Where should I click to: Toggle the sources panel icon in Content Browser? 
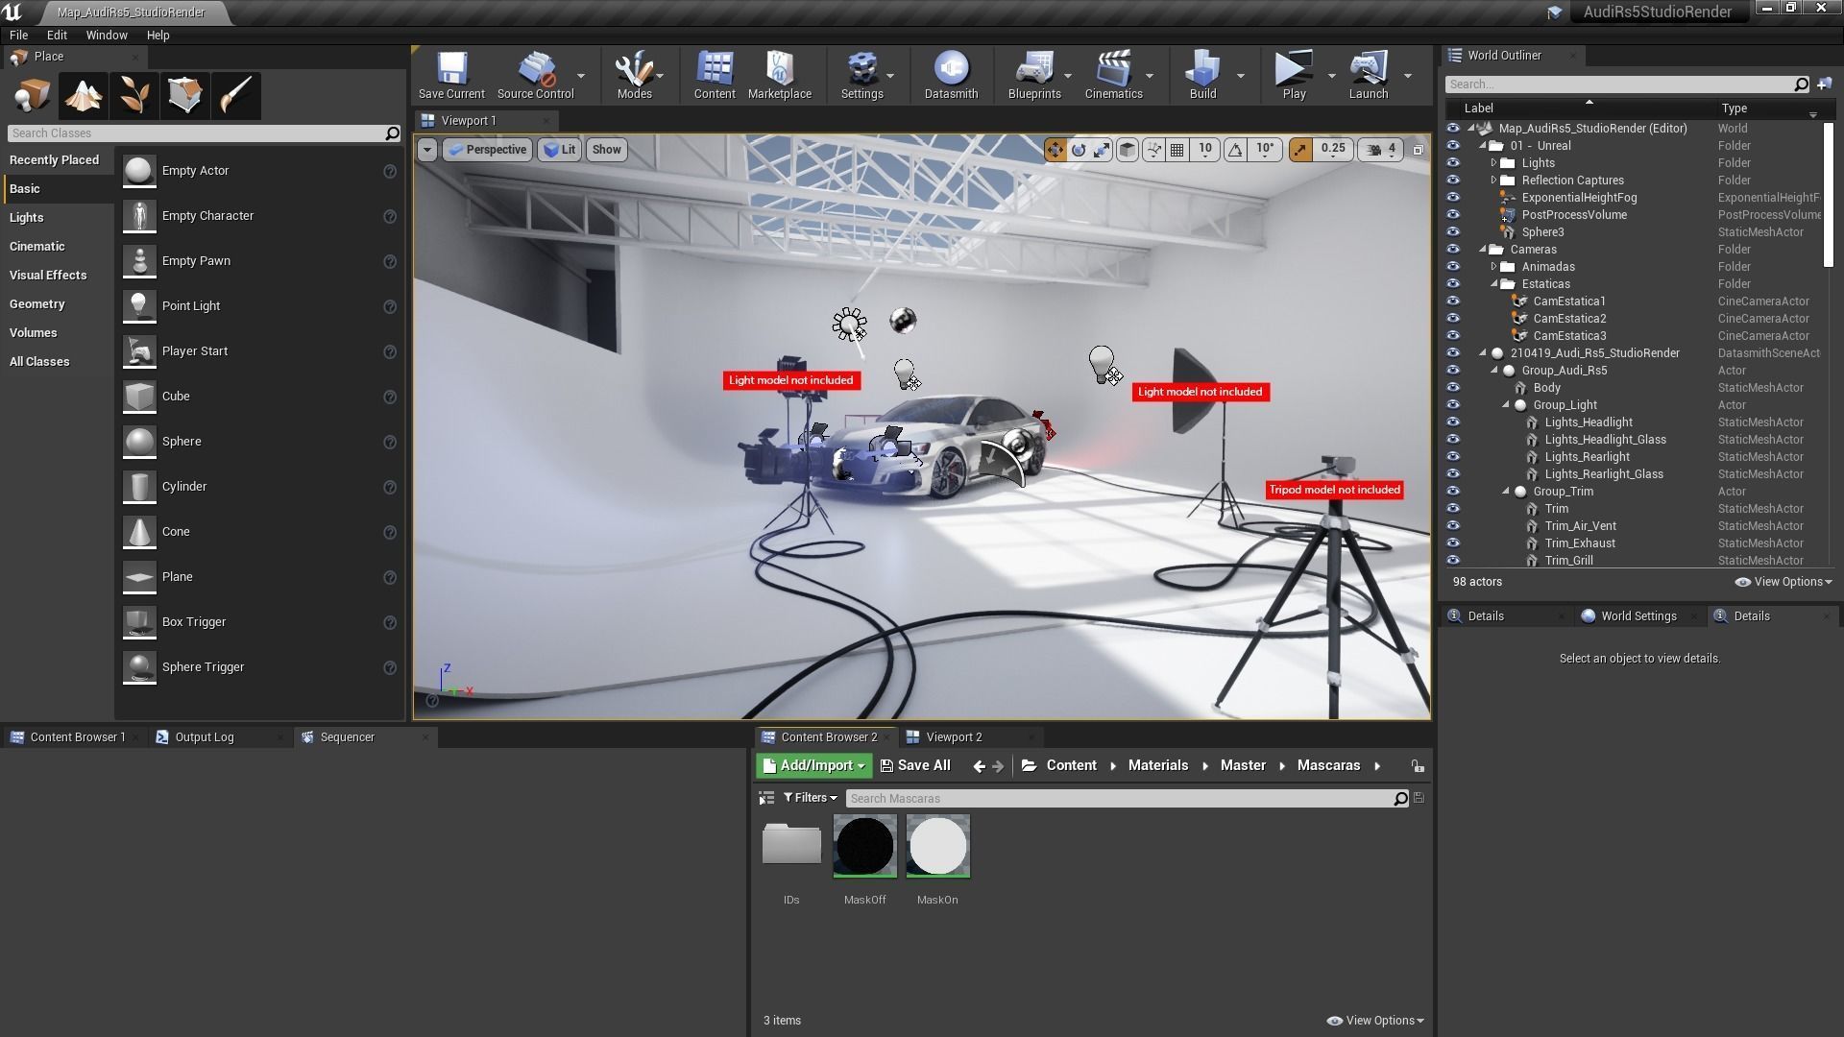click(x=765, y=799)
